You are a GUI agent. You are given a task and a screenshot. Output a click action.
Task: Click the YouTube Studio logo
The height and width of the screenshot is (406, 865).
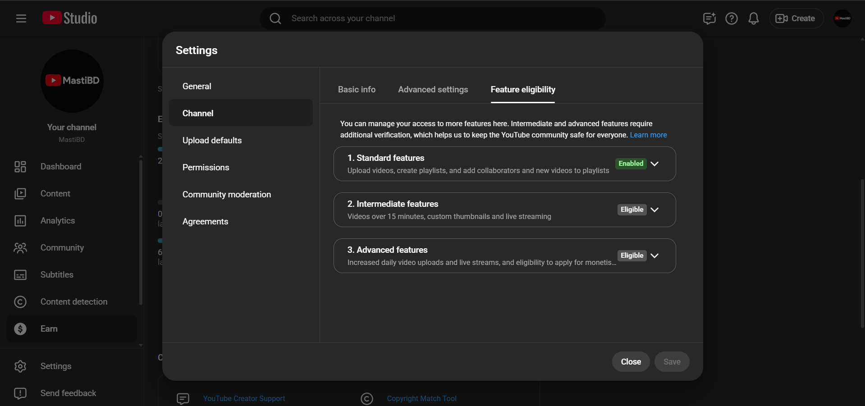point(70,18)
